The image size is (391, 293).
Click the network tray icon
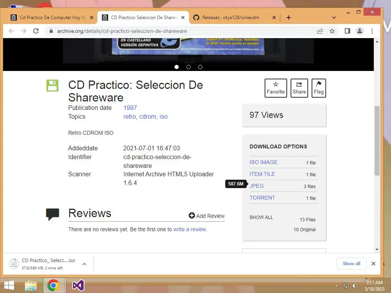[346, 286]
